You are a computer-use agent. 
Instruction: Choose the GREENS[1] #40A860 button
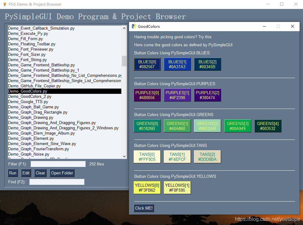[x=177, y=126]
